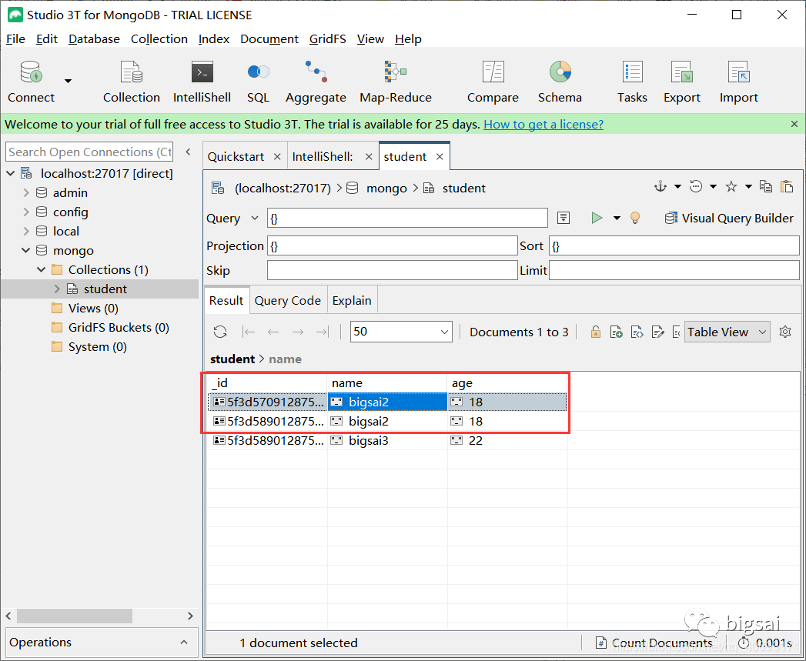Click How to get a license link
Image resolution: width=806 pixels, height=661 pixels.
coord(543,125)
